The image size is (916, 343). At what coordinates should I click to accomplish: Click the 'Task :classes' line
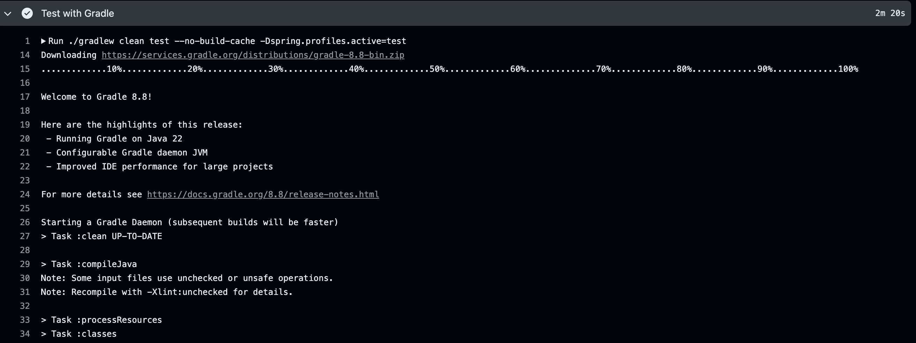pyautogui.click(x=79, y=334)
